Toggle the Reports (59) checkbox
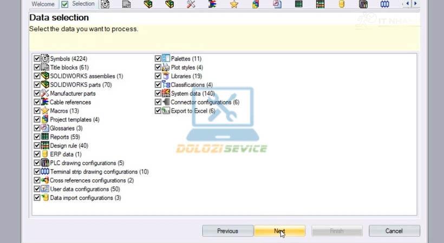 tap(37, 137)
